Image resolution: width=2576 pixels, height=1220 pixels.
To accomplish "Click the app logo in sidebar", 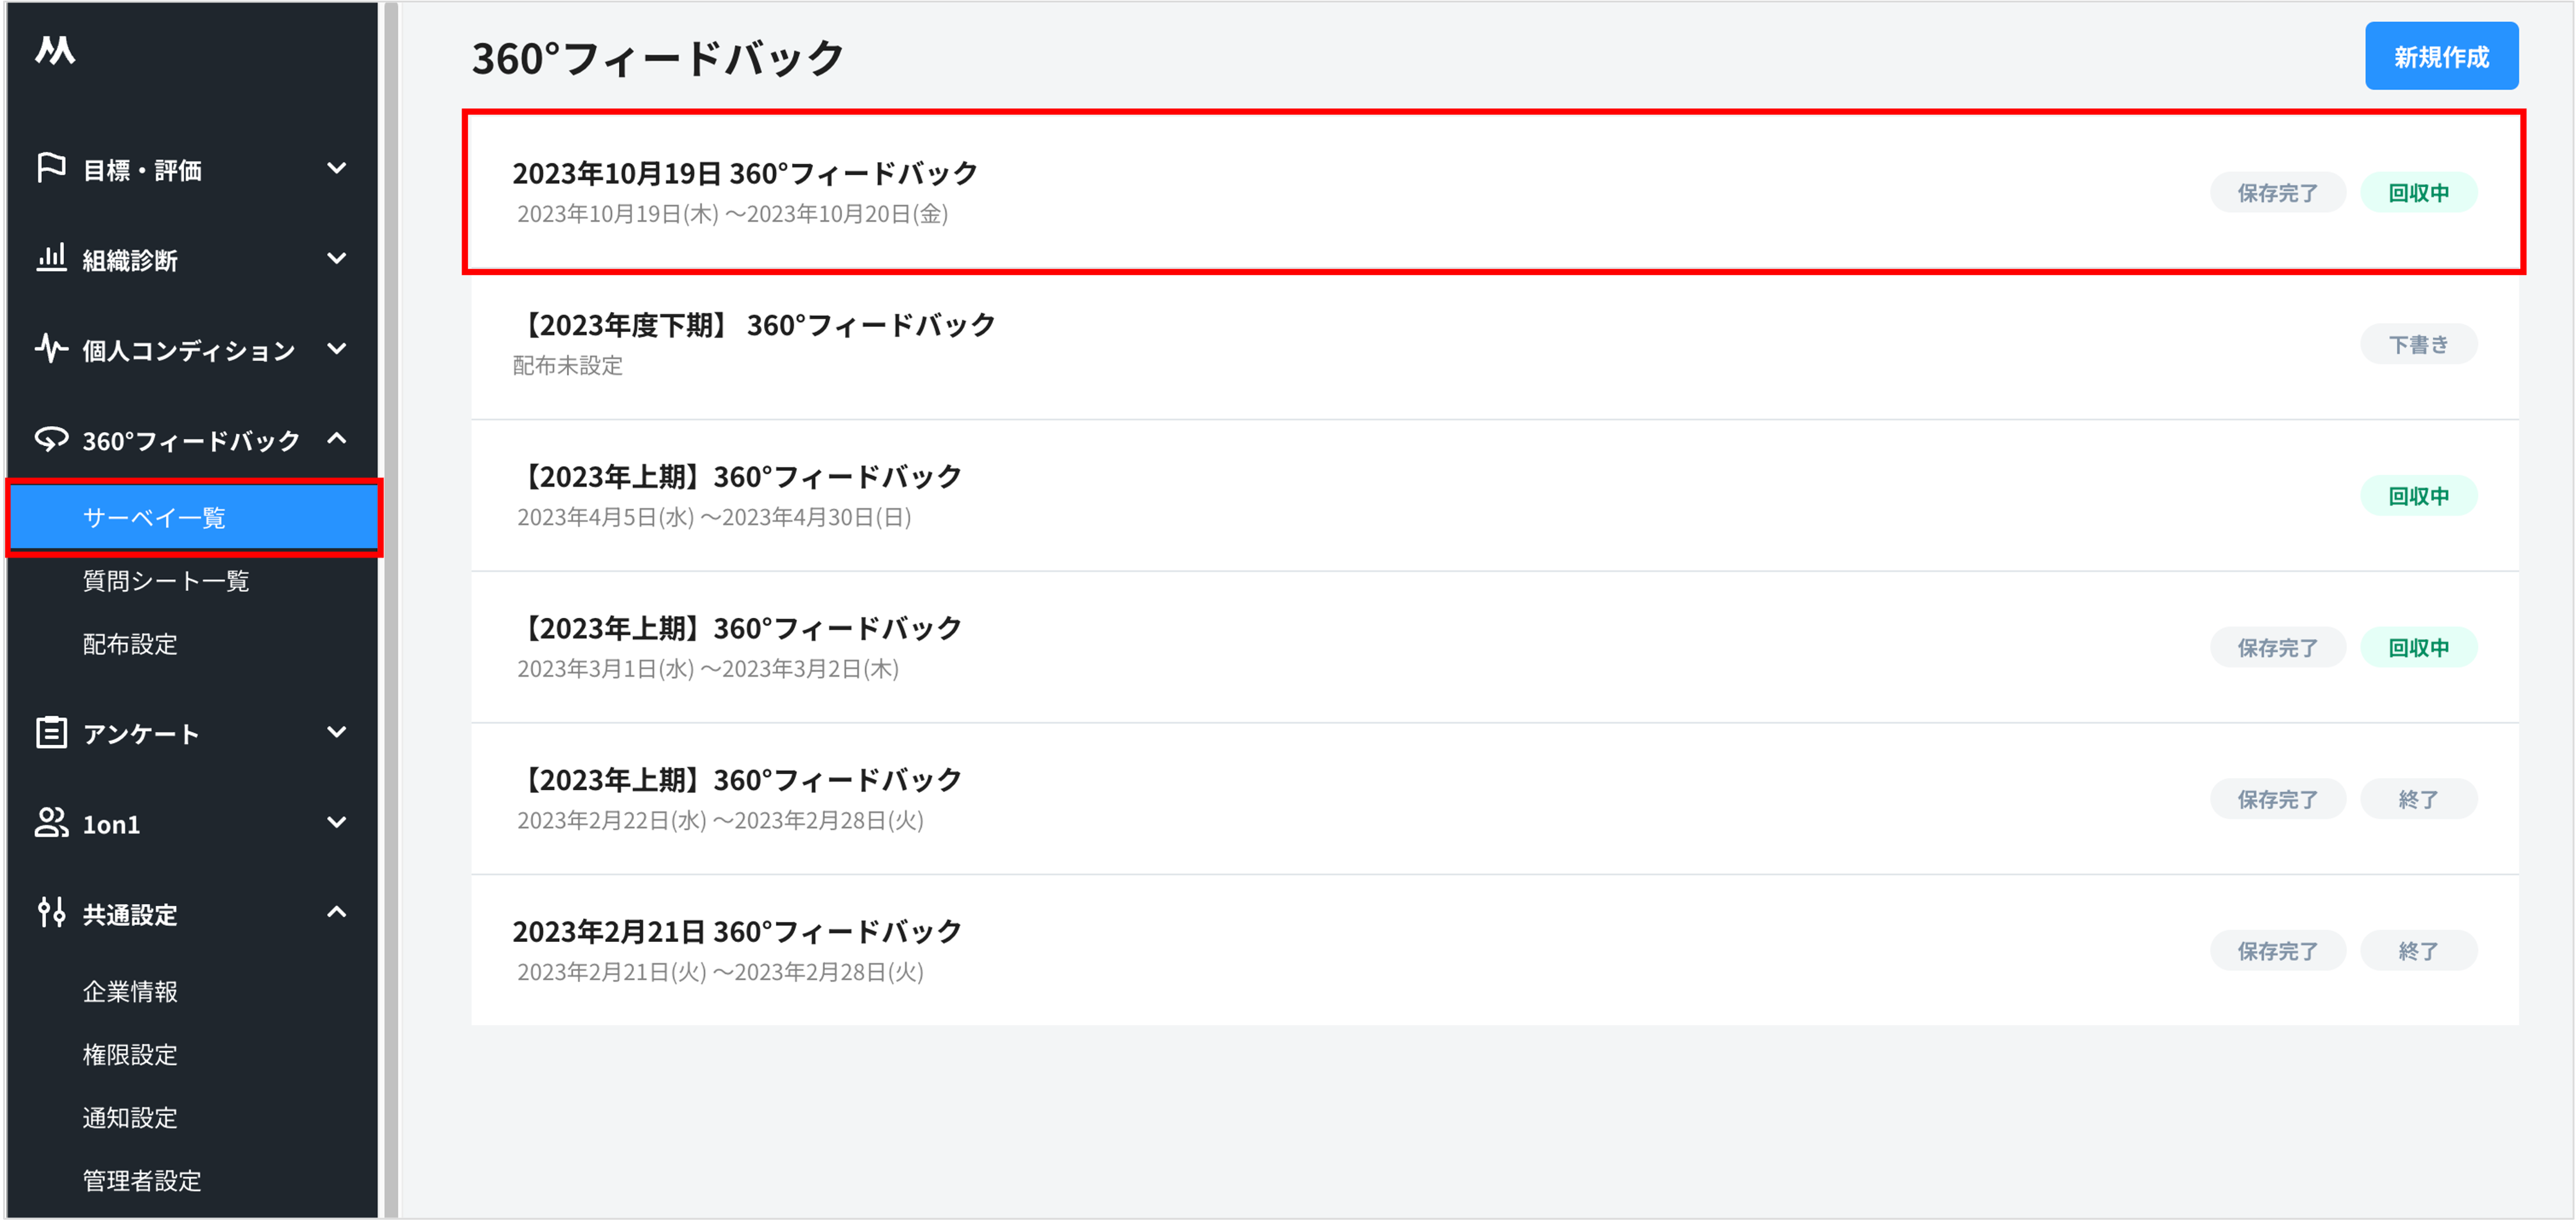I will pyautogui.click(x=55, y=50).
